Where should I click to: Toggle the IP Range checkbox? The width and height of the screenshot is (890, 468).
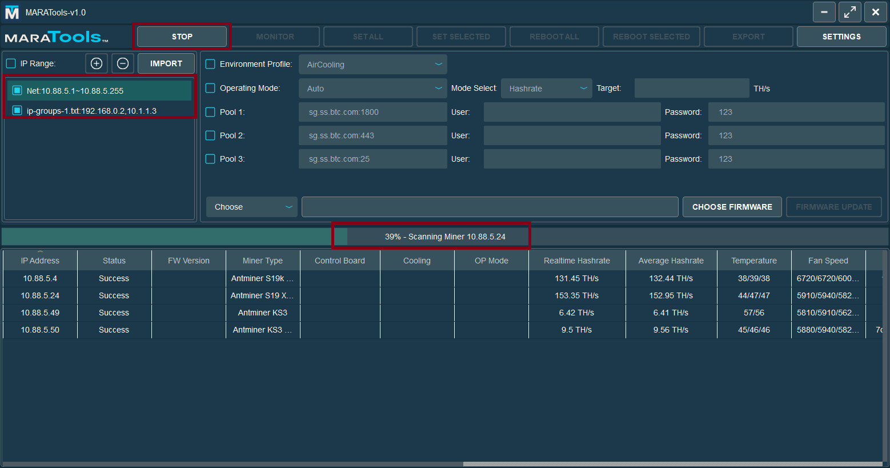point(11,63)
